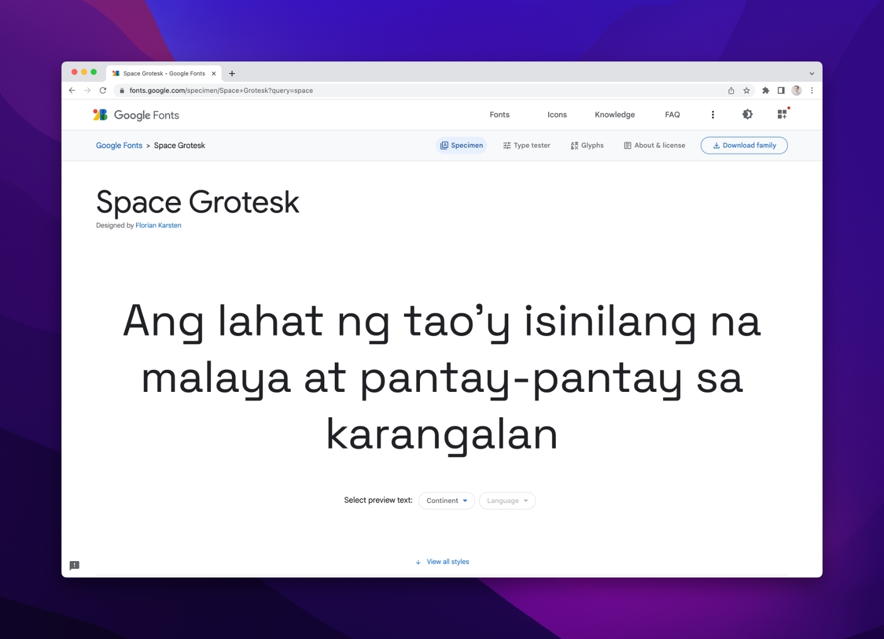
Task: Click the Space Grotesk breadcrumb text
Action: [180, 145]
